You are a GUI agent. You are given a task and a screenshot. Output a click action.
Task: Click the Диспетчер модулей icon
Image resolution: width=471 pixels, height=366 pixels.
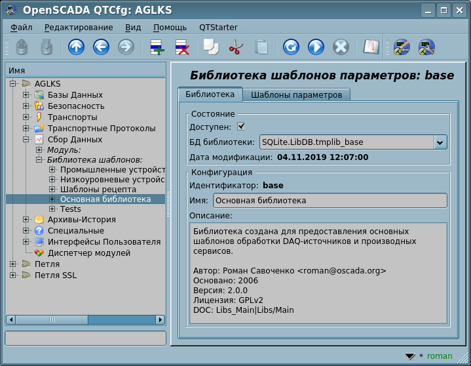point(39,253)
